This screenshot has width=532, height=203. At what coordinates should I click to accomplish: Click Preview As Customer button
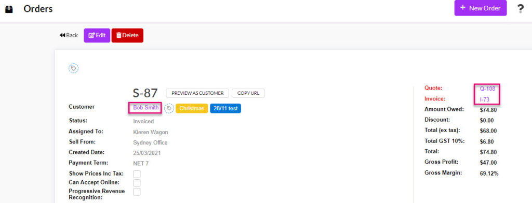point(197,93)
